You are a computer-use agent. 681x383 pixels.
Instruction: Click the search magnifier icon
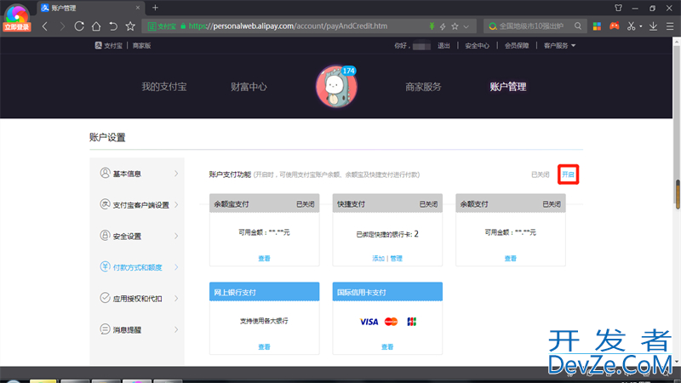(578, 26)
